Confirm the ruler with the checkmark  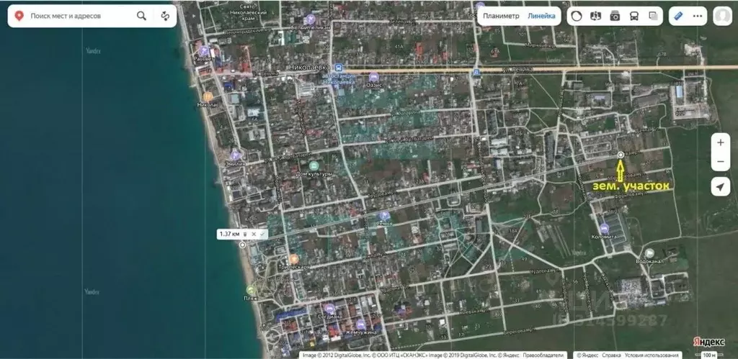[x=262, y=234]
